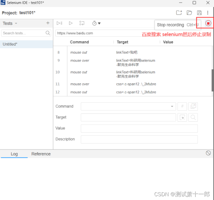Screen dimensions: 214x200
Task: Save the project
Action: click(x=199, y=13)
